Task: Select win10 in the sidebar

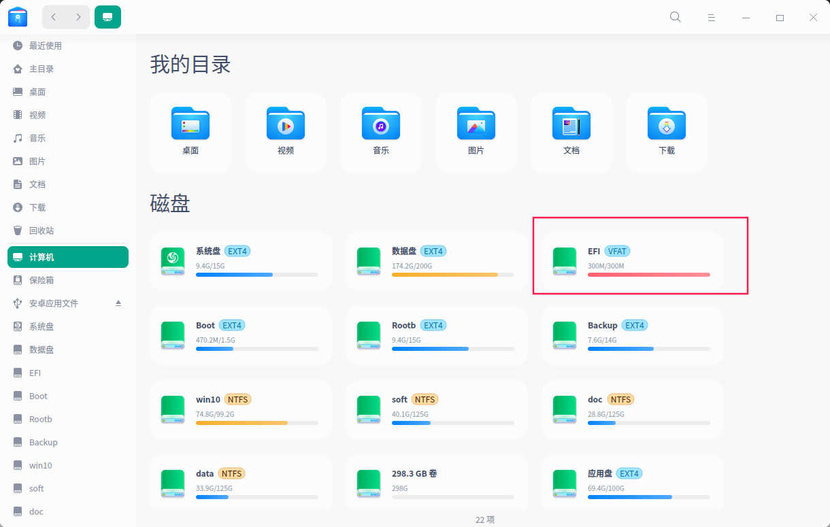Action: point(68,465)
